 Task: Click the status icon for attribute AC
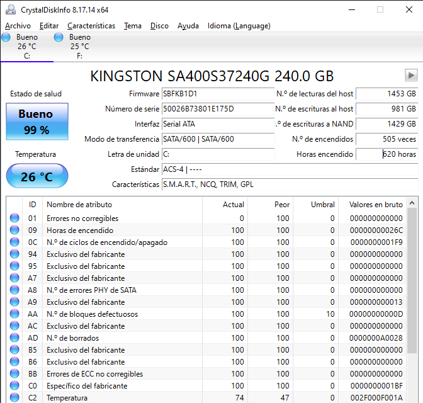(x=14, y=326)
